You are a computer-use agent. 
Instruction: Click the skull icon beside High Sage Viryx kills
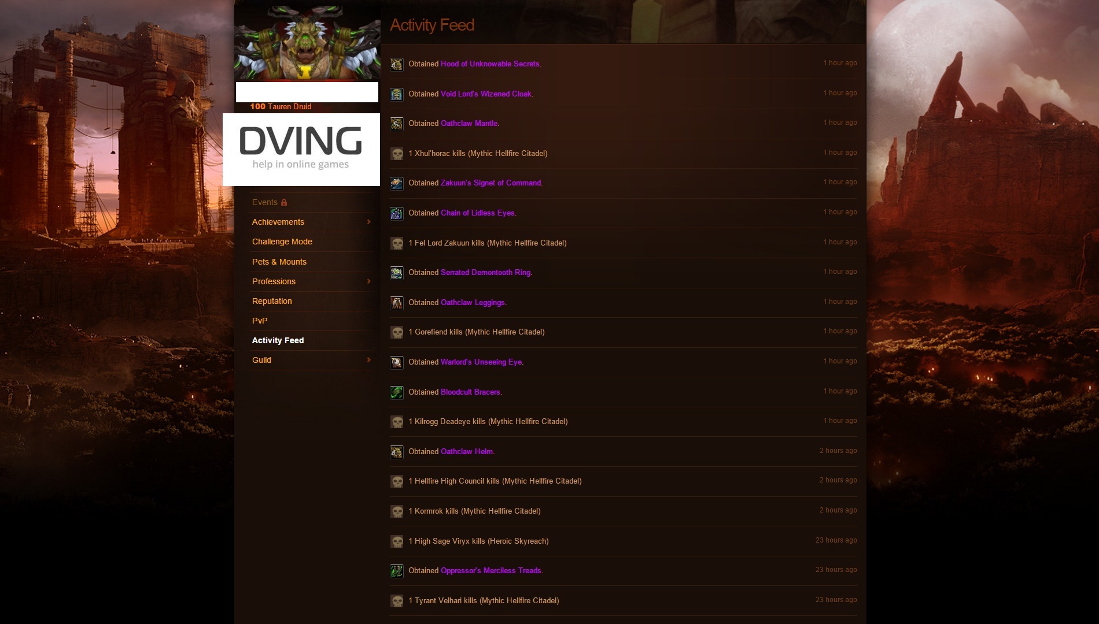point(396,541)
